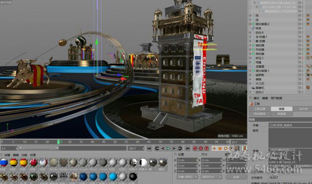Click the red record keyframe button
The width and height of the screenshot is (312, 184).
pos(195,149)
